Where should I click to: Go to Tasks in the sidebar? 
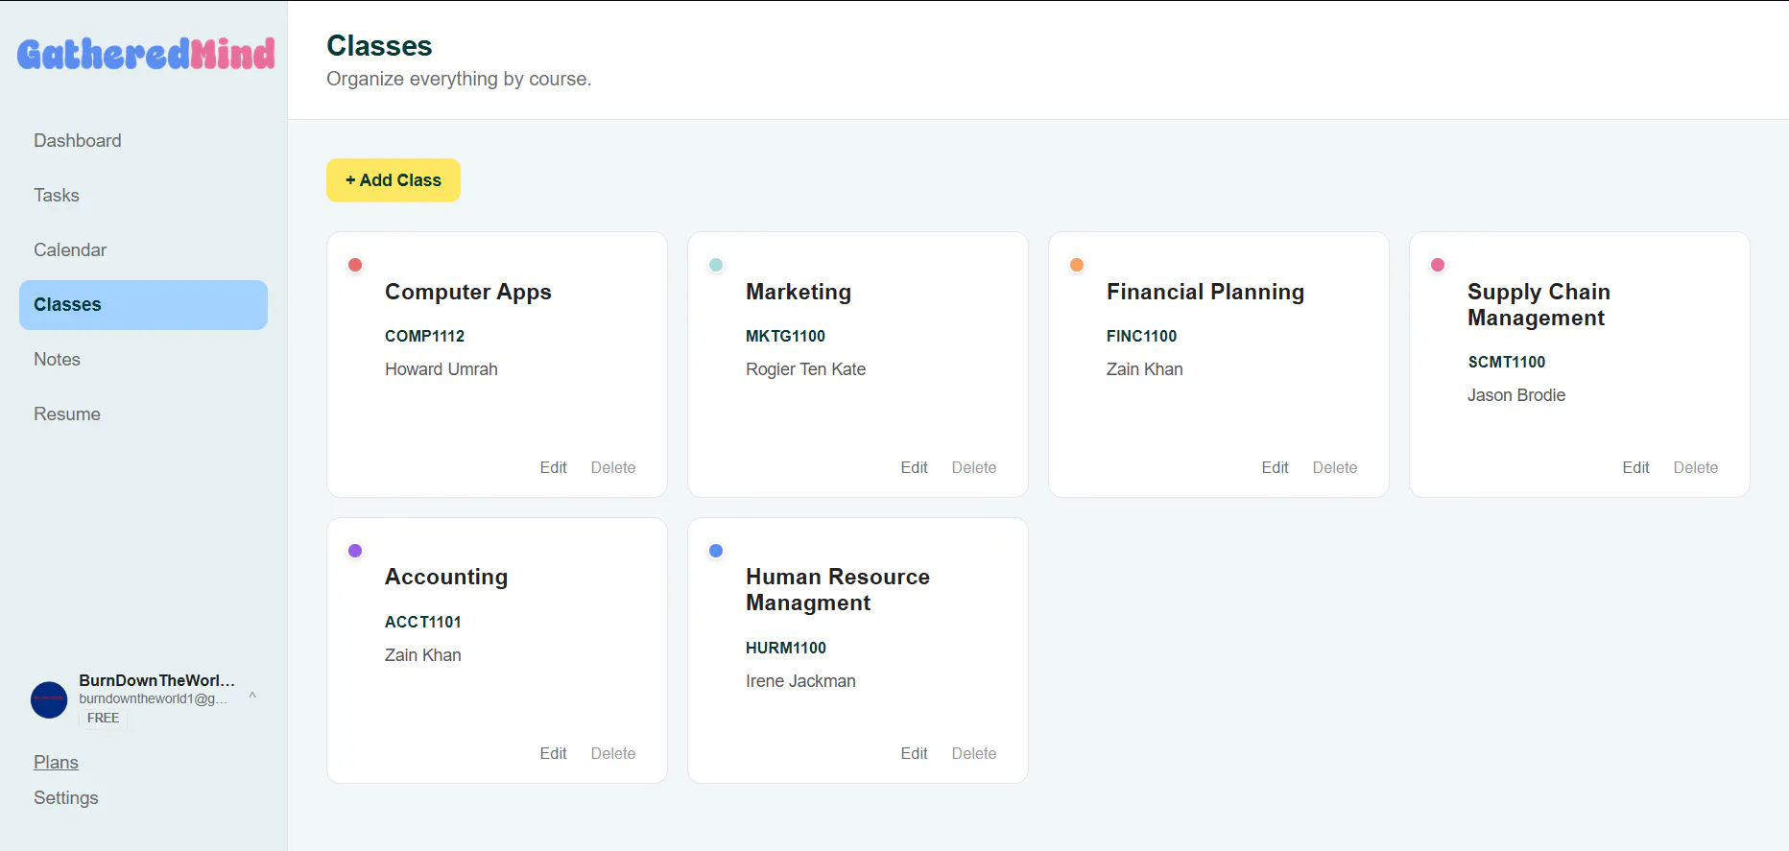pos(57,195)
